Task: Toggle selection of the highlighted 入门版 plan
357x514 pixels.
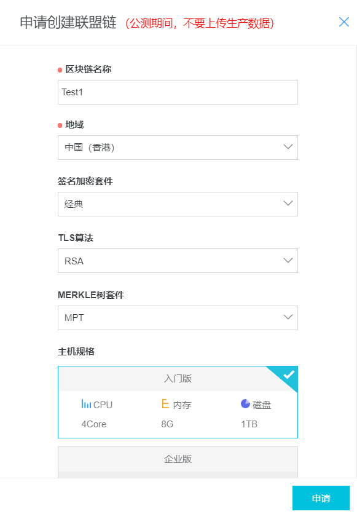Action: click(178, 379)
